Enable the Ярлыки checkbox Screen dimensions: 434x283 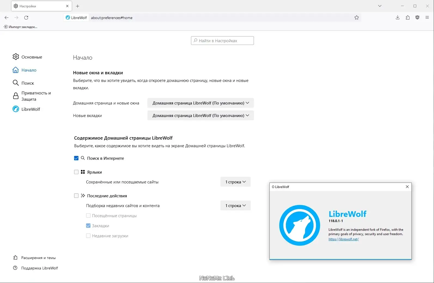coord(76,172)
